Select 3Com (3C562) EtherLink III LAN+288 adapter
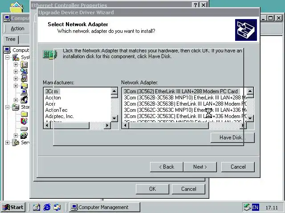 pyautogui.click(x=181, y=91)
